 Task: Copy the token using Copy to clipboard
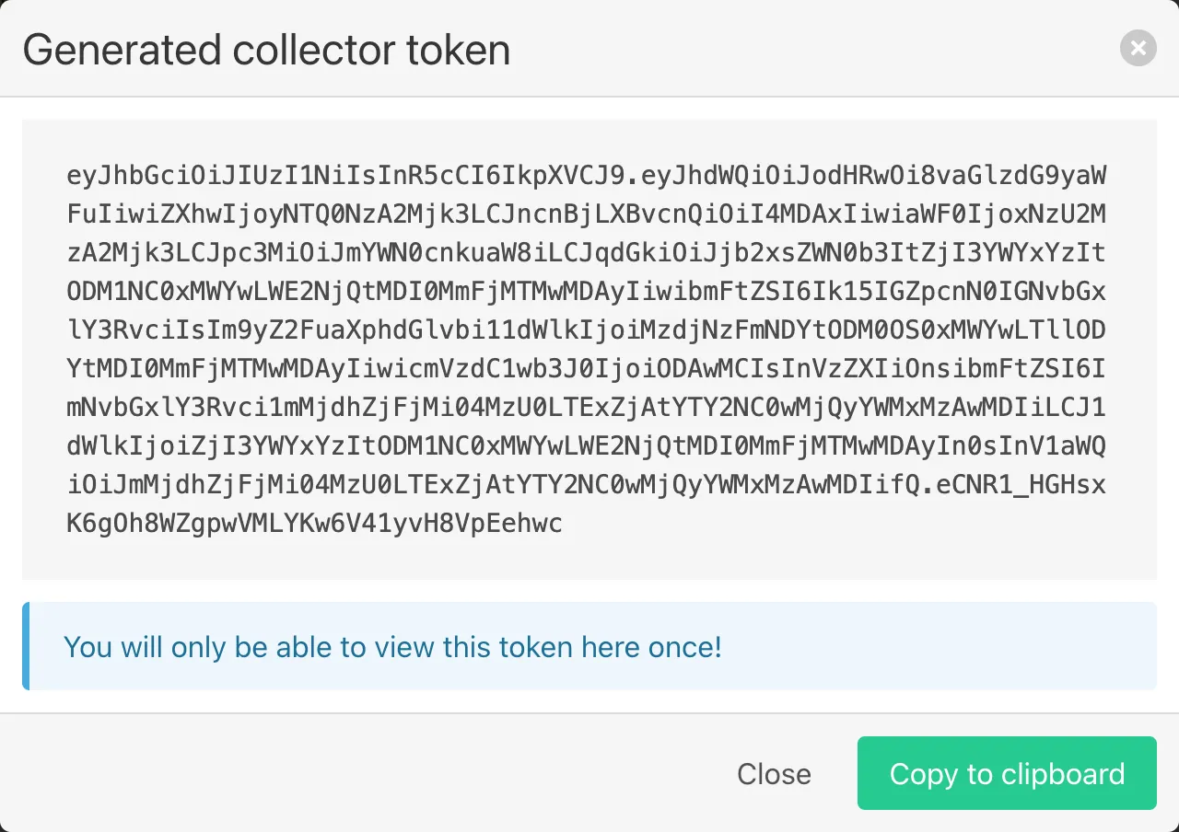[1007, 773]
